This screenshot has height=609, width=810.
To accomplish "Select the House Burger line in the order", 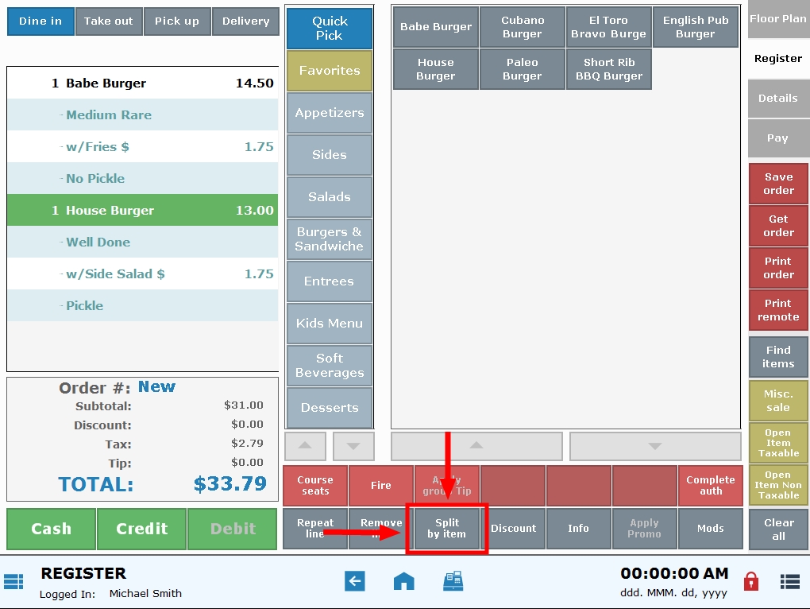I will 143,210.
